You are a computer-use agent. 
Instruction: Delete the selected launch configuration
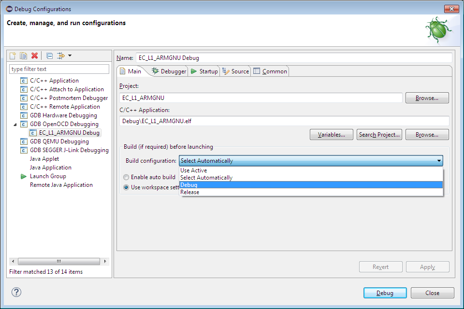click(34, 55)
